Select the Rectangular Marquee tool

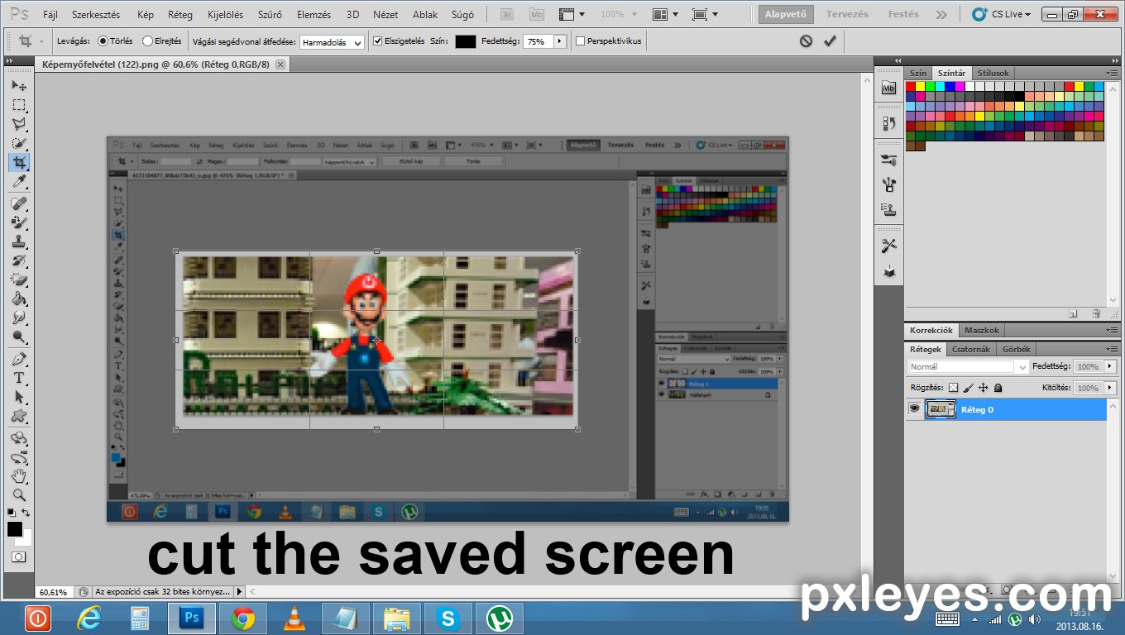[x=18, y=105]
